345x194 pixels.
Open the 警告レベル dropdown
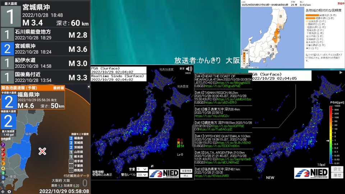point(142,175)
